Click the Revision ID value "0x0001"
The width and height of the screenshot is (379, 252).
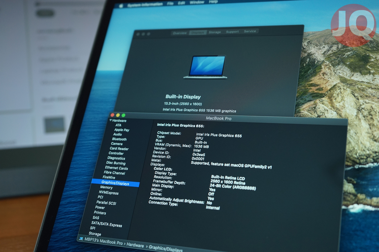point(198,159)
